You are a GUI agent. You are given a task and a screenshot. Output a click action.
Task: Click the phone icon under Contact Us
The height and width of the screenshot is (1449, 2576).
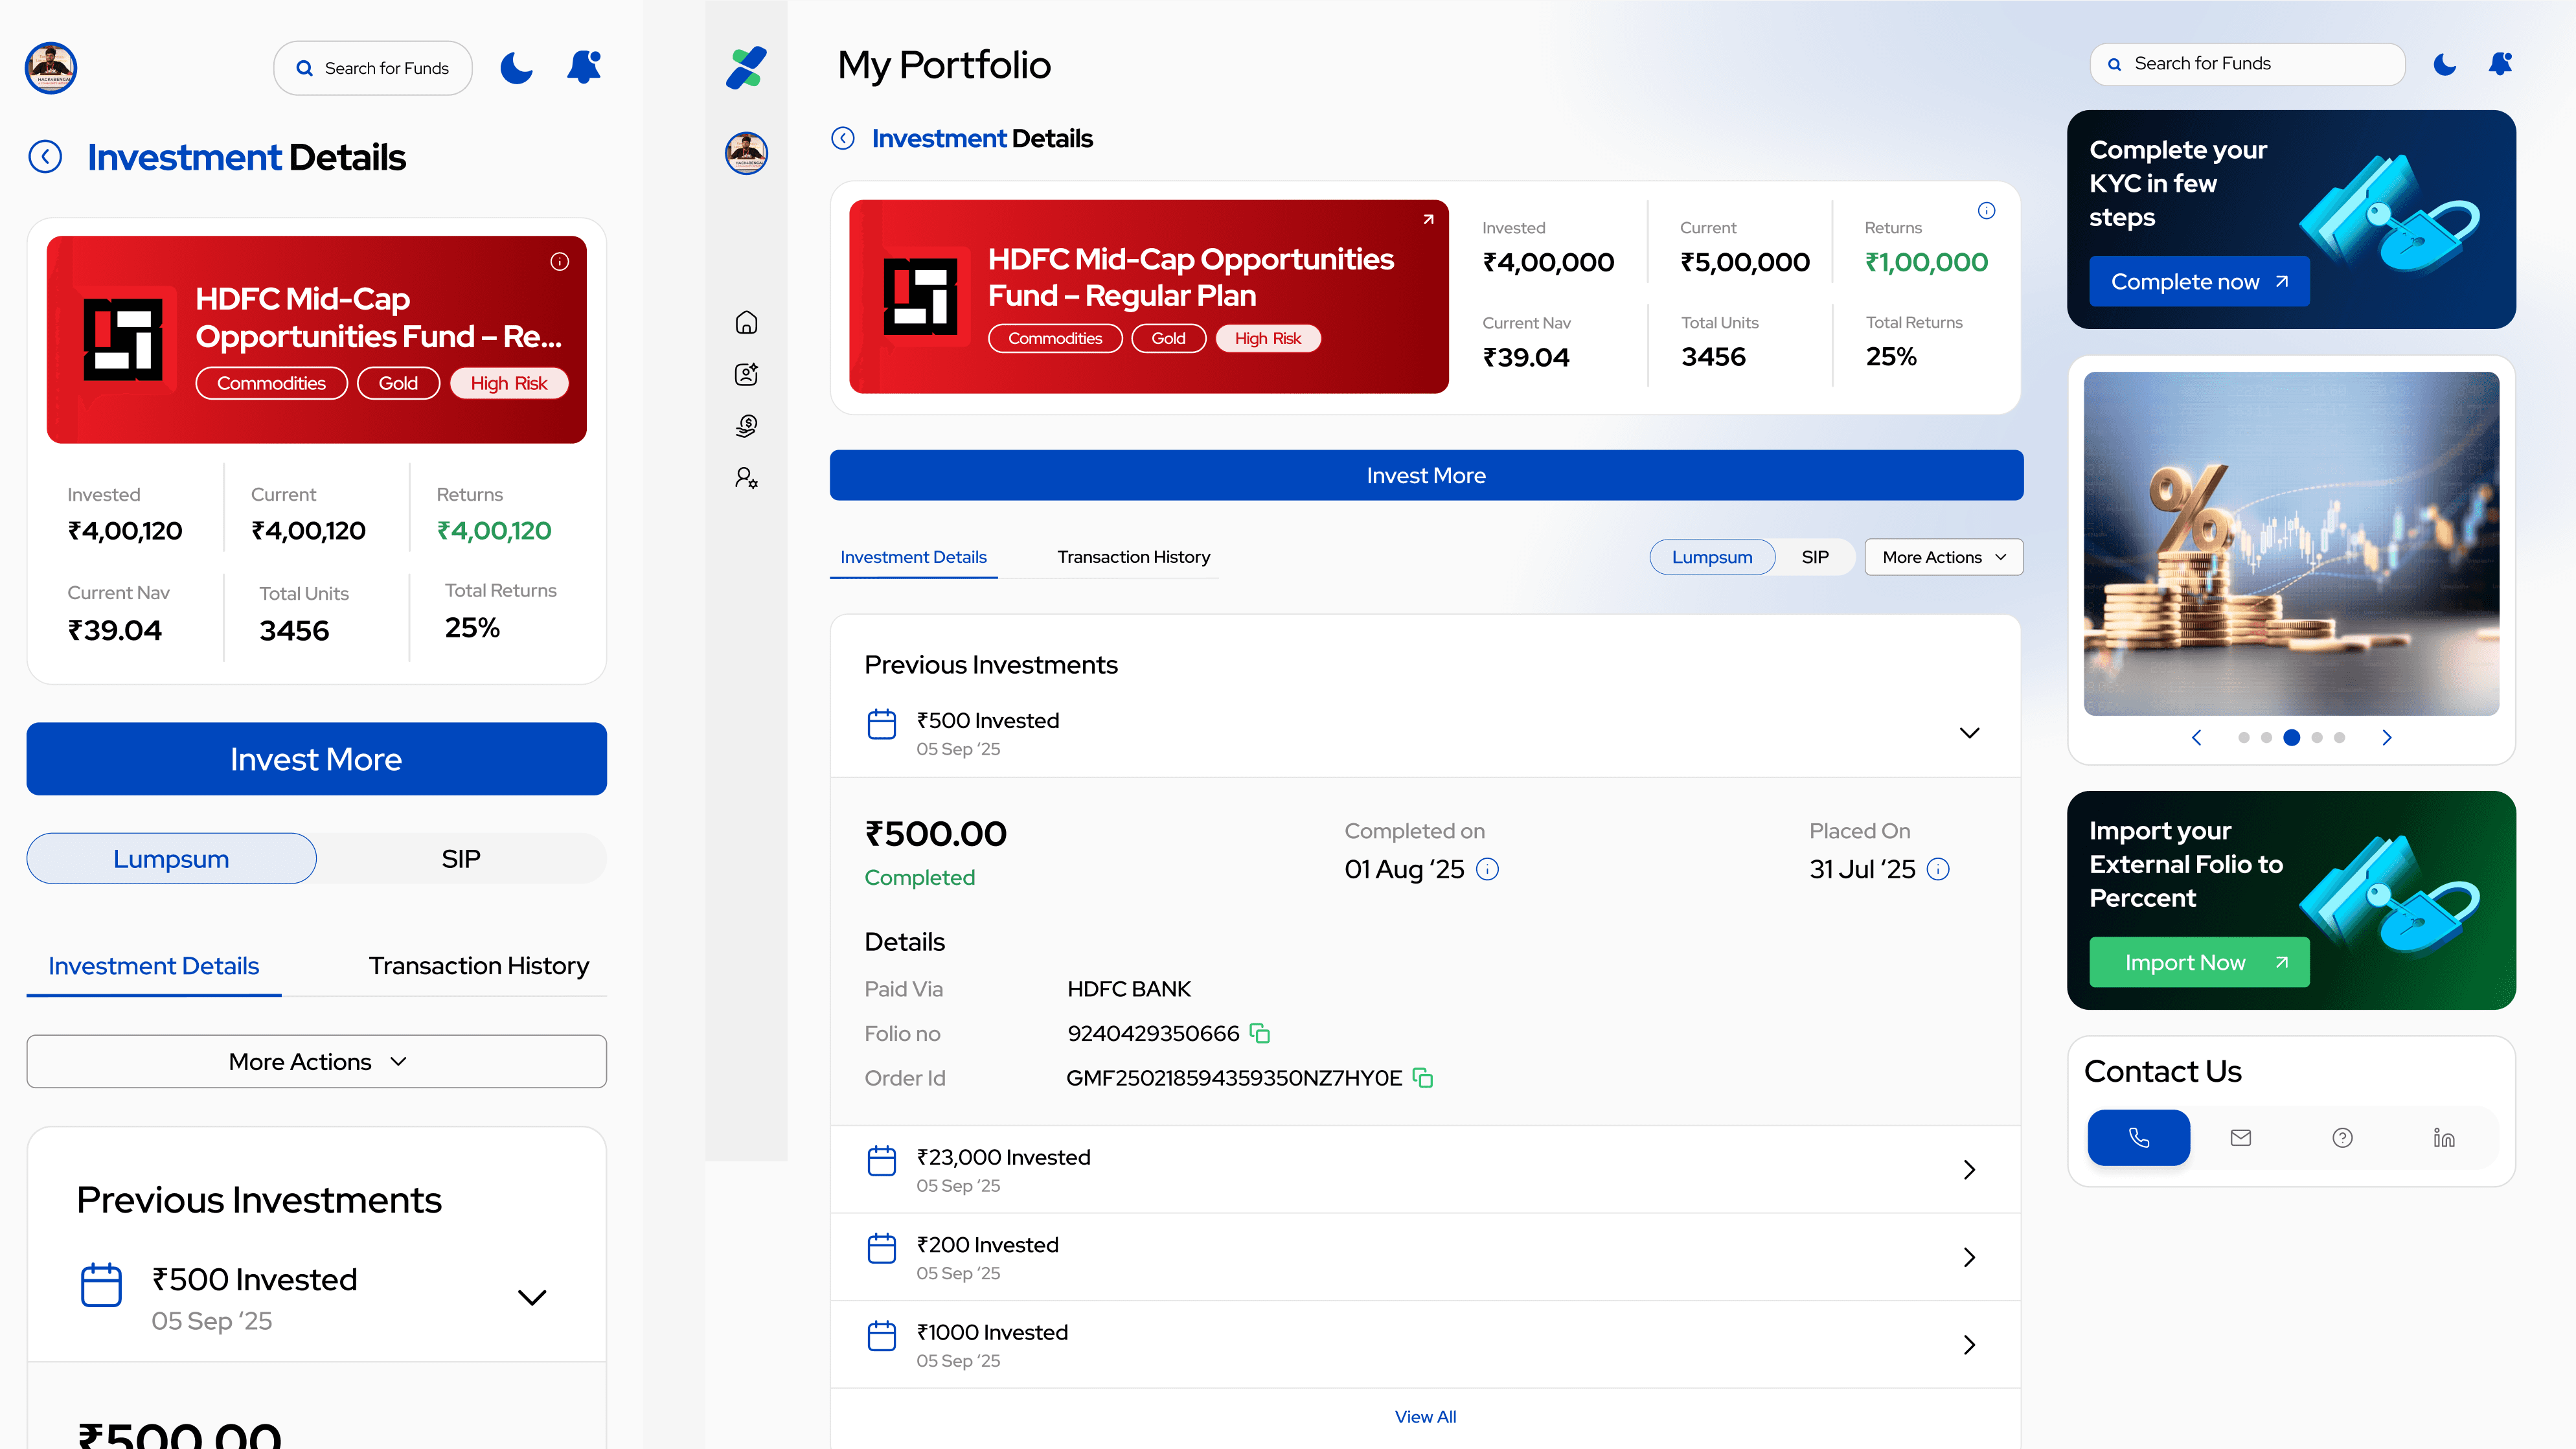[x=2138, y=1137]
